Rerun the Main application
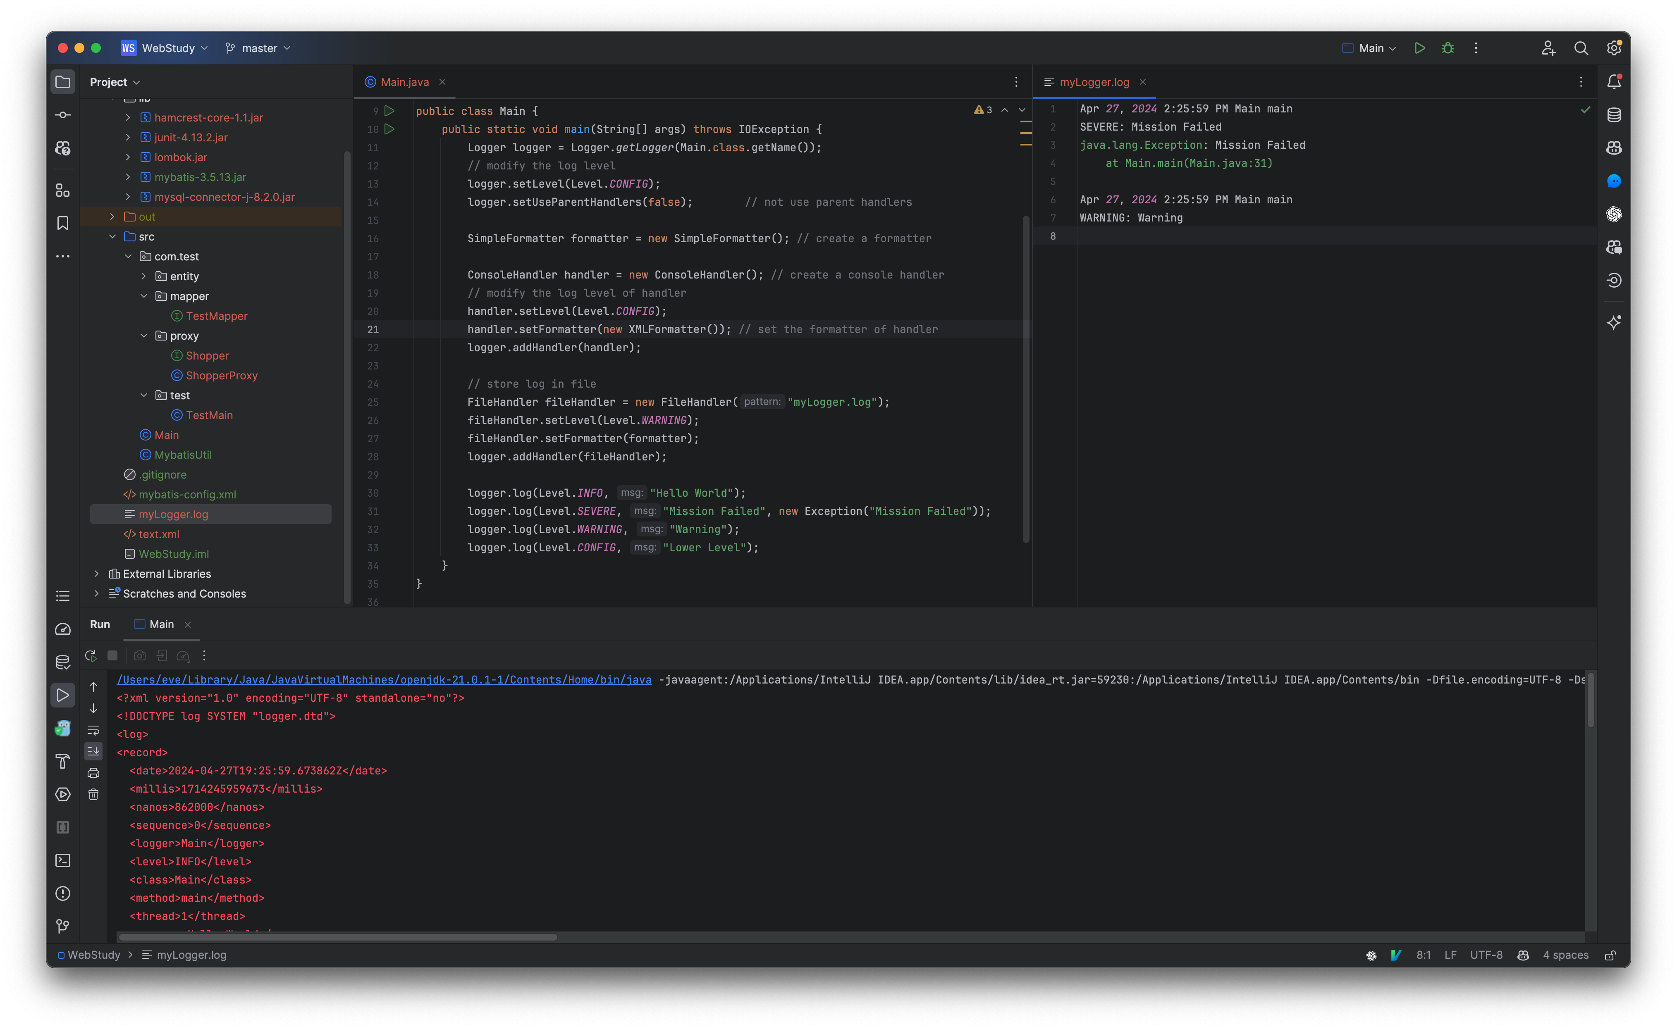Image resolution: width=1677 pixels, height=1029 pixels. coord(91,655)
